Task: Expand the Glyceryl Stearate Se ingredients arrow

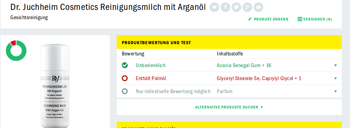Action: 335,78
